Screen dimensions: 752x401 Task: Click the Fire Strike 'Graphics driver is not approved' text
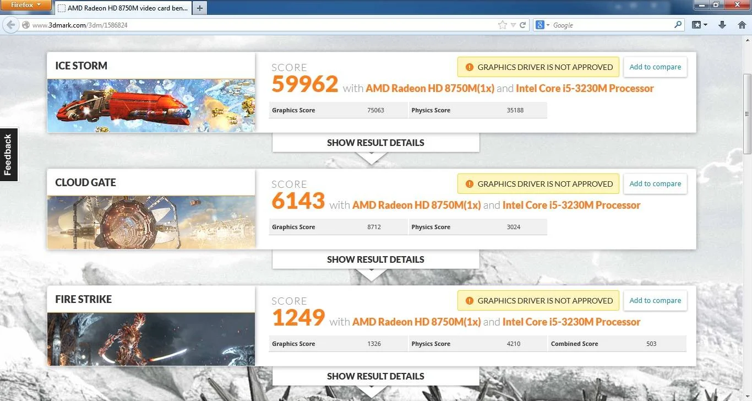point(545,301)
